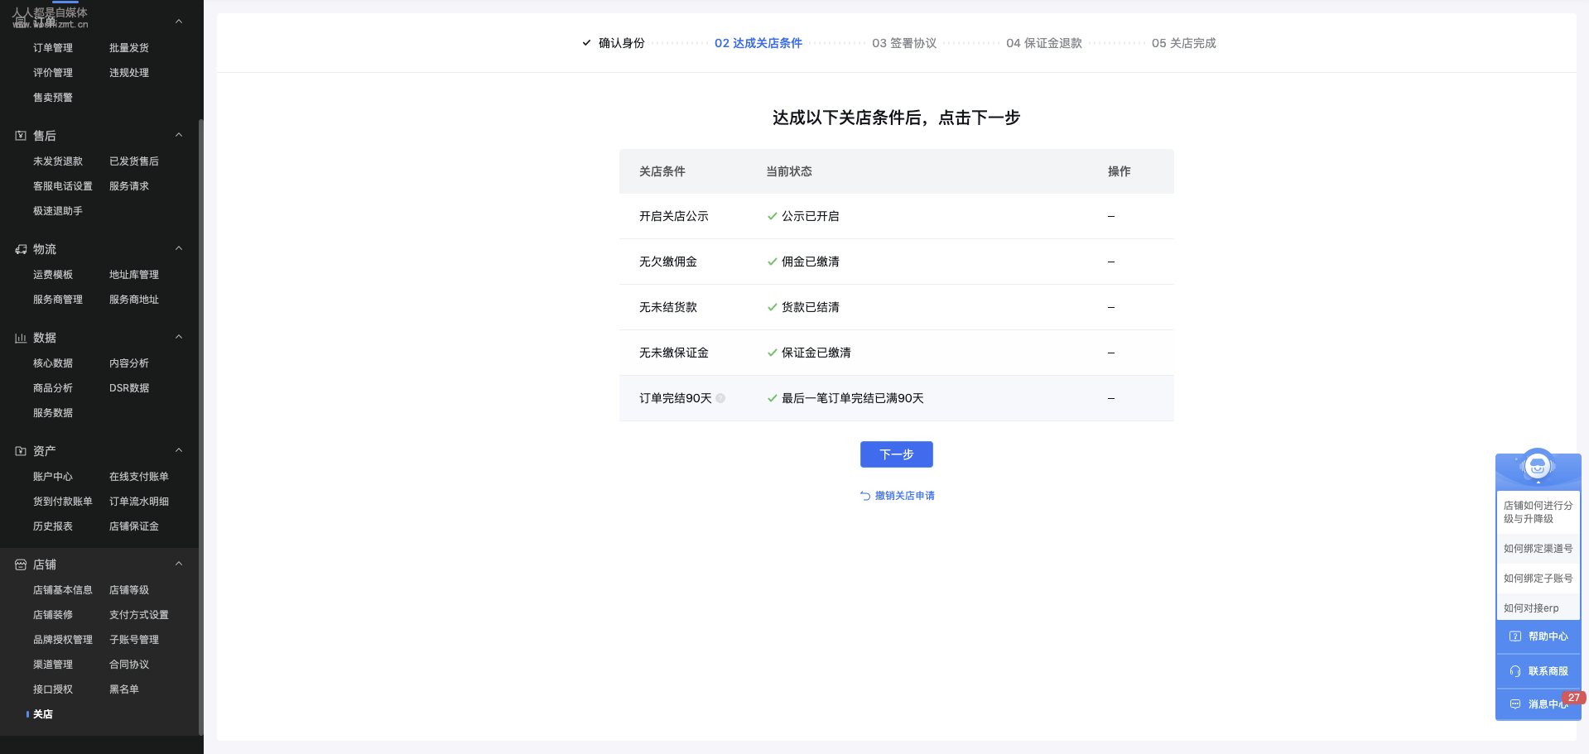This screenshot has height=754, width=1589.
Task: Click the info icon beside 订单完结90天
Action: [720, 398]
